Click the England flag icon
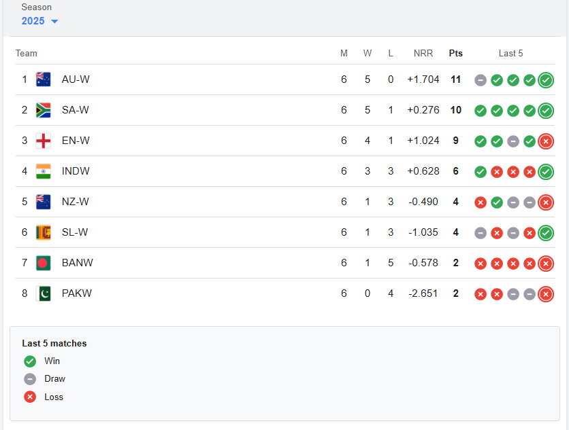This screenshot has width=569, height=430. point(44,141)
